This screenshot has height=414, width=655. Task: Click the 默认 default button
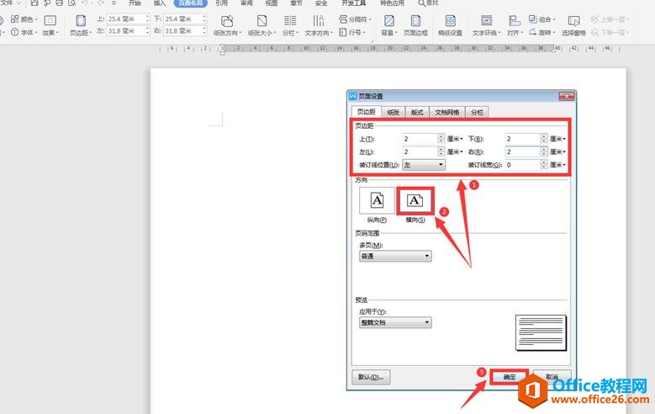[x=371, y=377]
